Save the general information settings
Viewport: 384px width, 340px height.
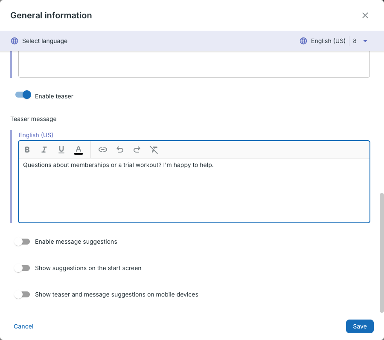(x=360, y=326)
